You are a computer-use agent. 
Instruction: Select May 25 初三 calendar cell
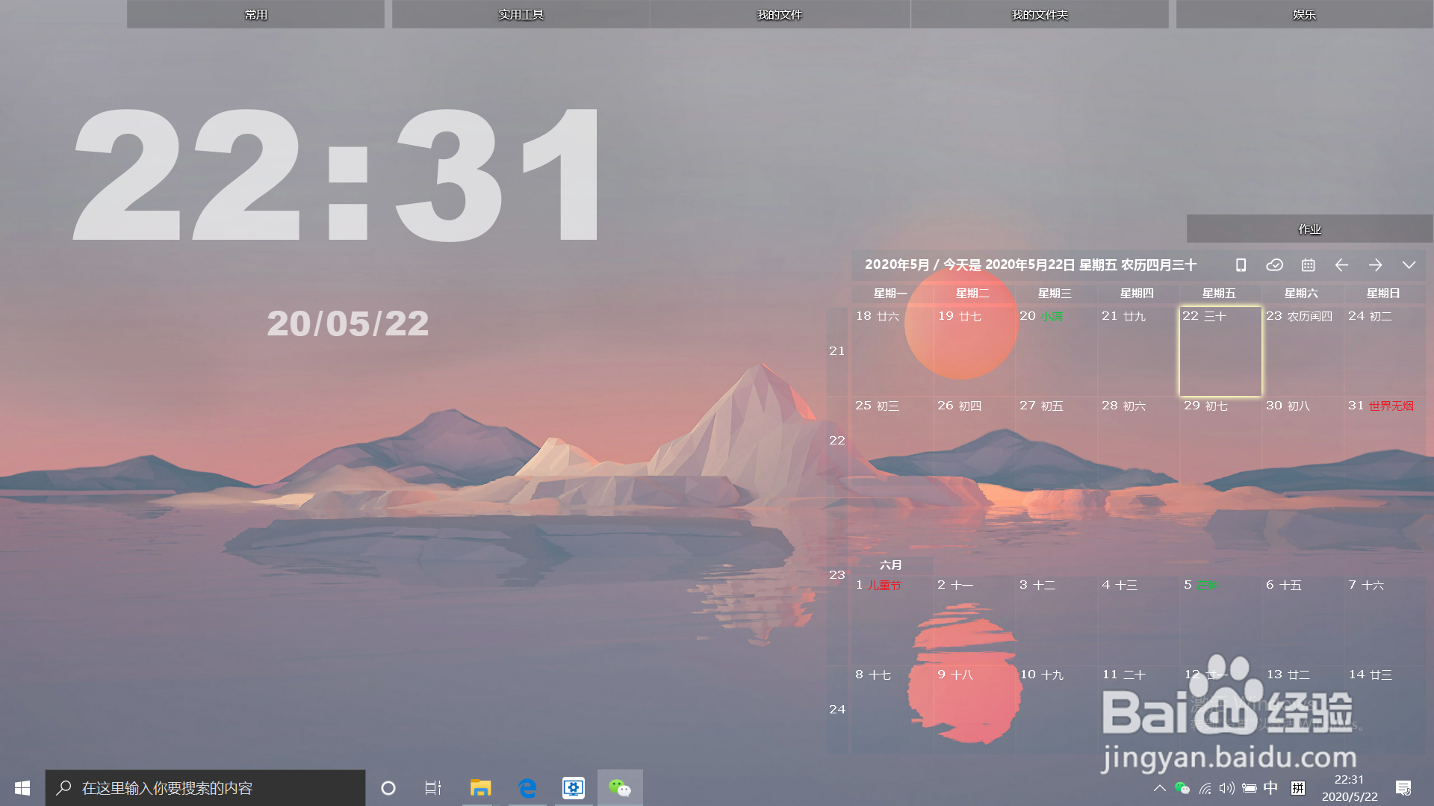pyautogui.click(x=892, y=441)
